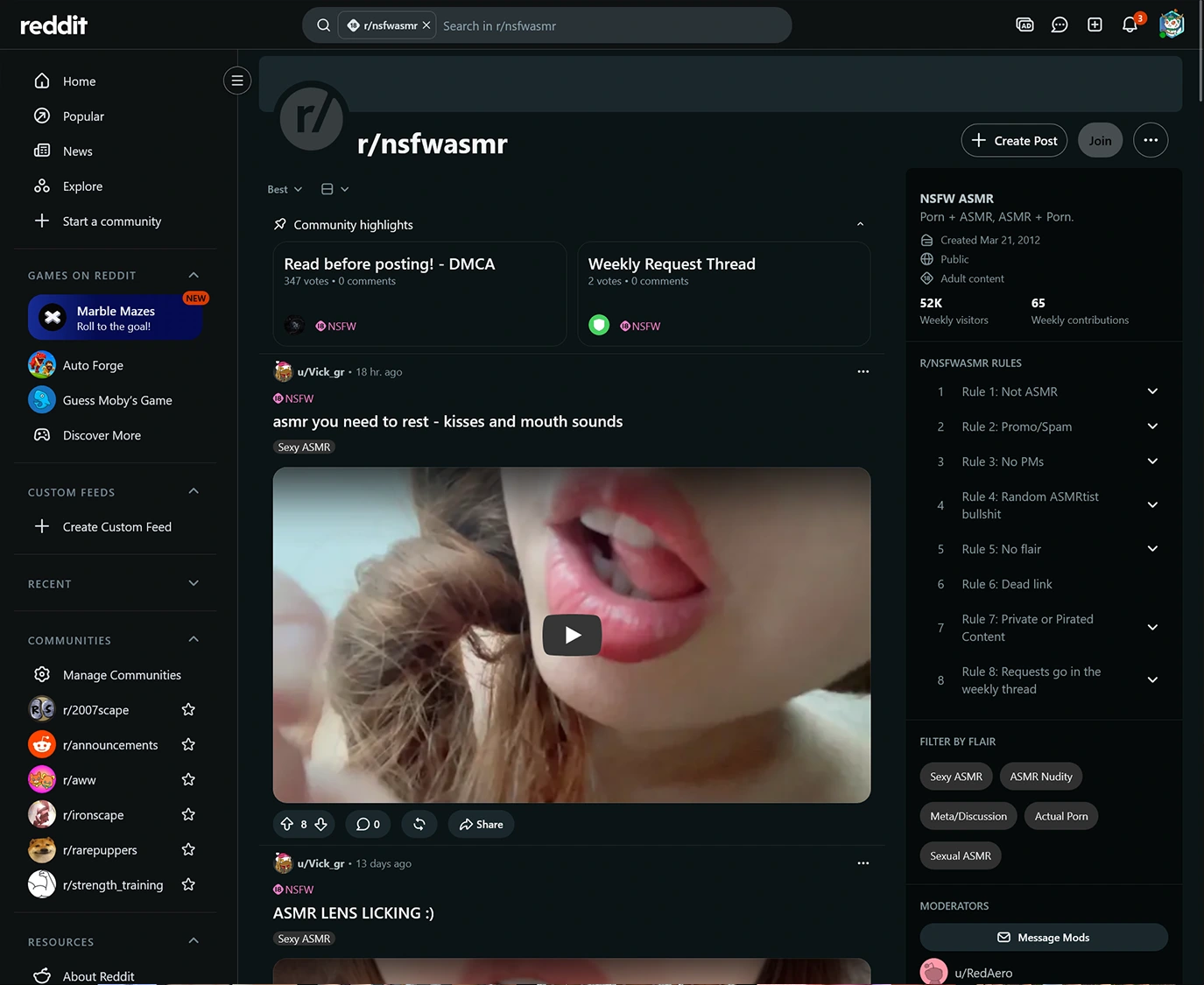Screen dimensions: 1204x985
Task: Upvote the kisses and mouth sounds post
Action: (287, 824)
